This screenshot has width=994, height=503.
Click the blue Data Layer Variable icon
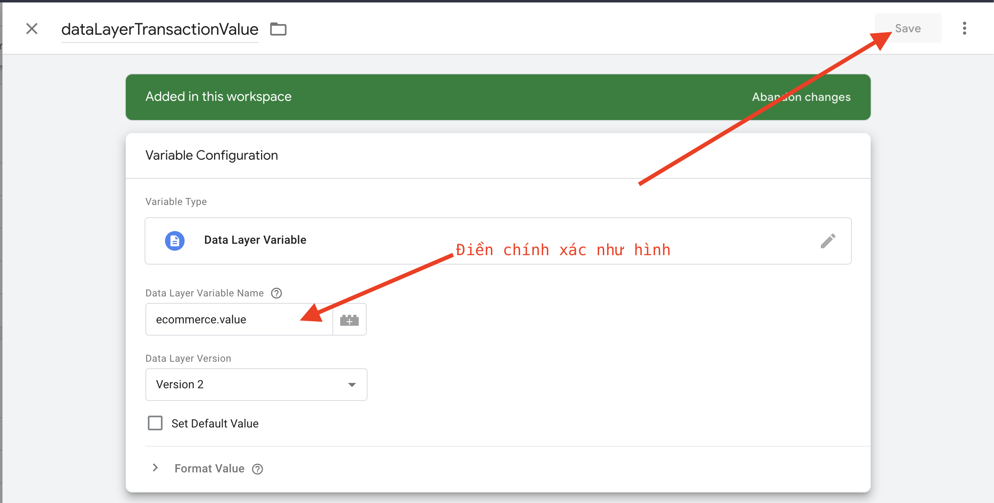pyautogui.click(x=175, y=241)
